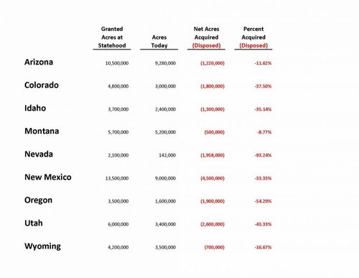Select the New Mexico row label

click(x=48, y=177)
